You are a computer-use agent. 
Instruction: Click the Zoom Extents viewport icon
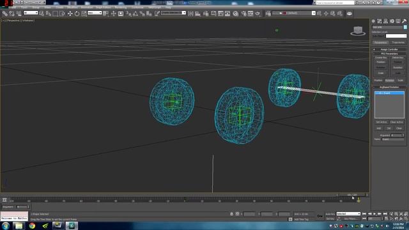coord(401,214)
